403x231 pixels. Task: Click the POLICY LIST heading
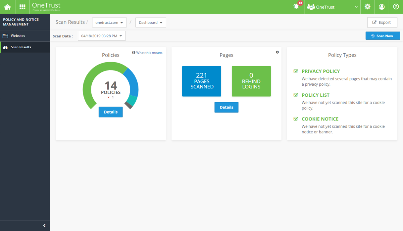point(316,95)
